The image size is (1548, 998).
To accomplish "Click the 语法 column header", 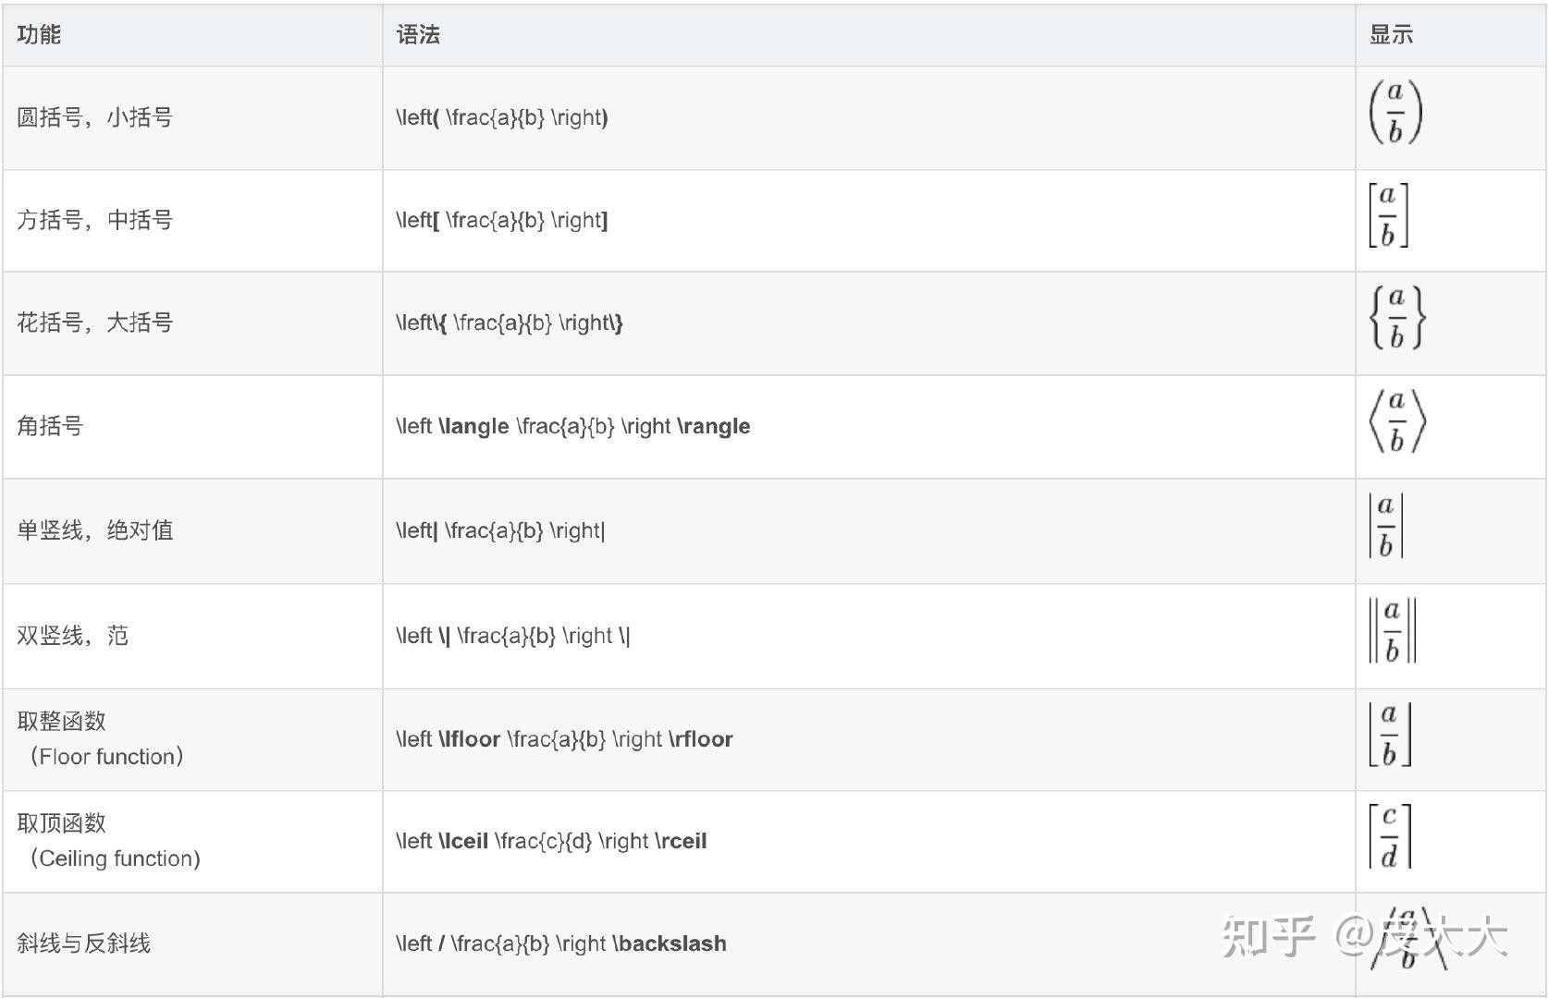I will tap(418, 35).
